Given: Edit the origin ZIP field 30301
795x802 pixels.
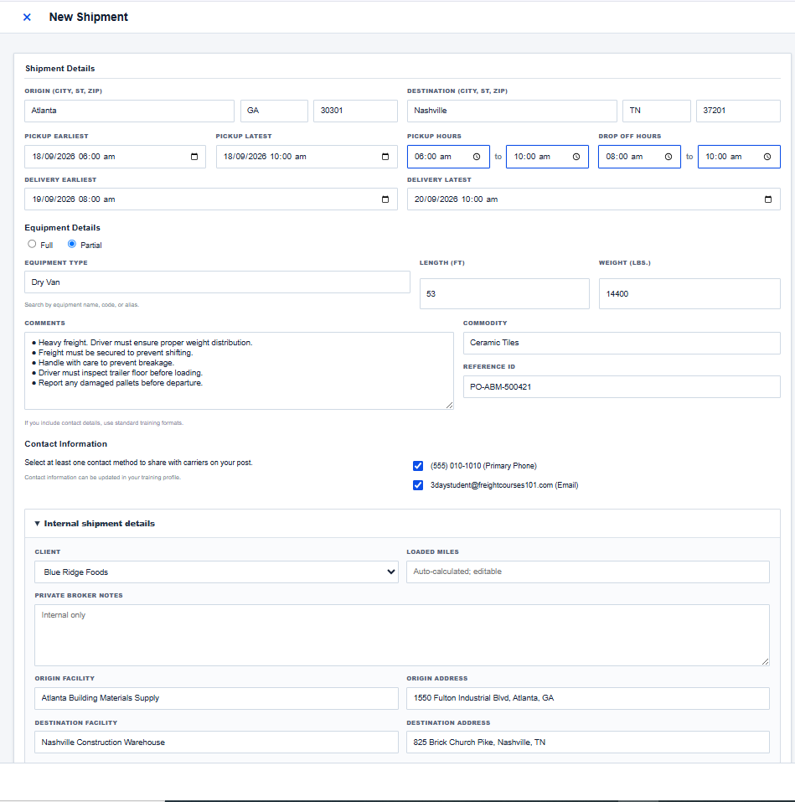Looking at the screenshot, I should click(355, 111).
